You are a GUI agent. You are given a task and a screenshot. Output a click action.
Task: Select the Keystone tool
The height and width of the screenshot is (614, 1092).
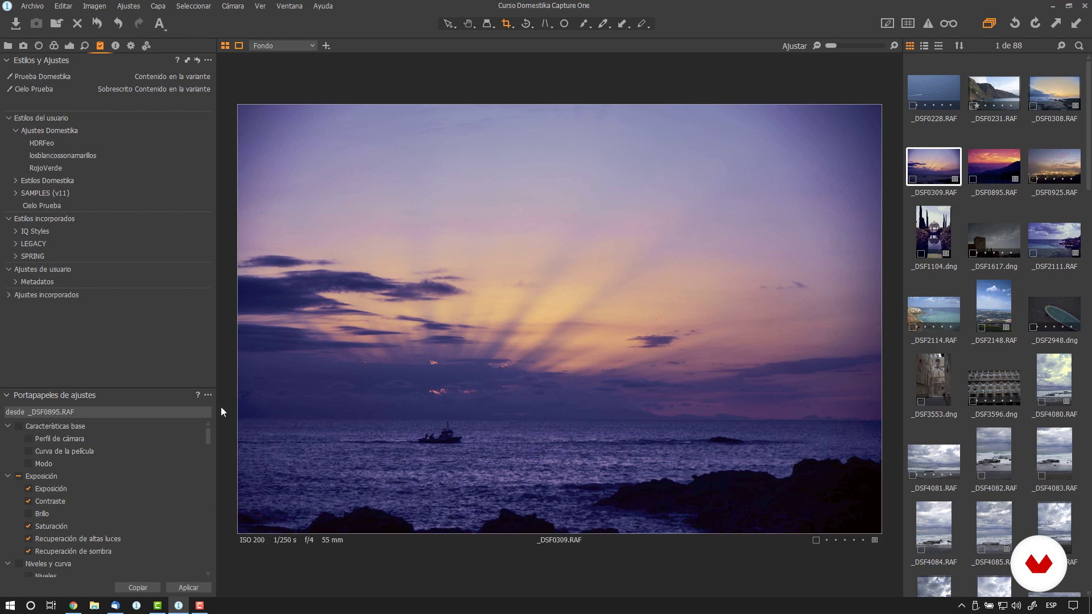[x=546, y=24]
